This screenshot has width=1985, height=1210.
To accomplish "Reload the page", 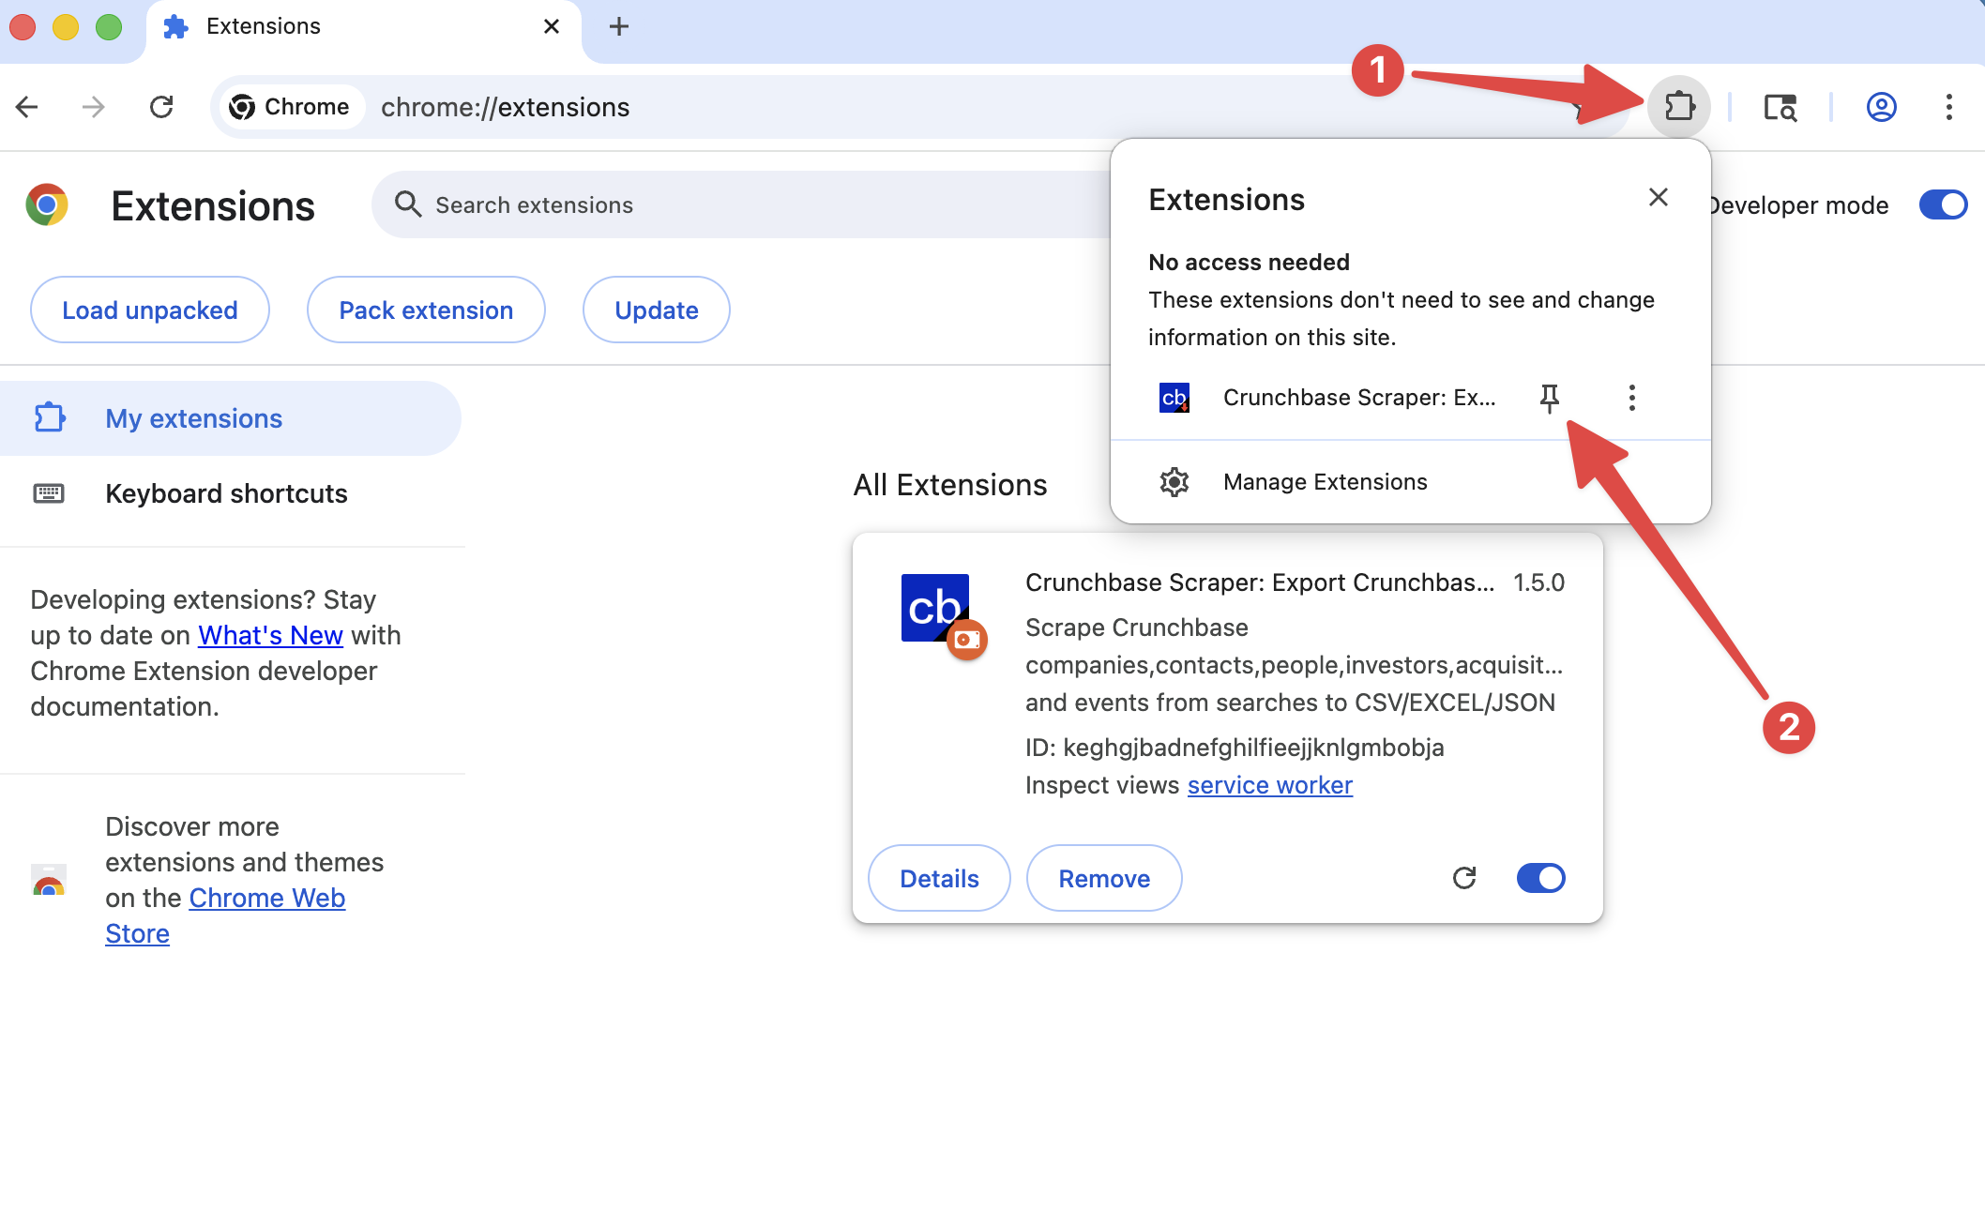I will 161,107.
